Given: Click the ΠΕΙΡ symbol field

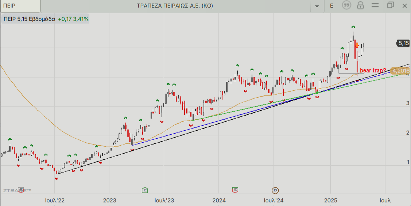Looking at the screenshot, I should pyautogui.click(x=20, y=6).
